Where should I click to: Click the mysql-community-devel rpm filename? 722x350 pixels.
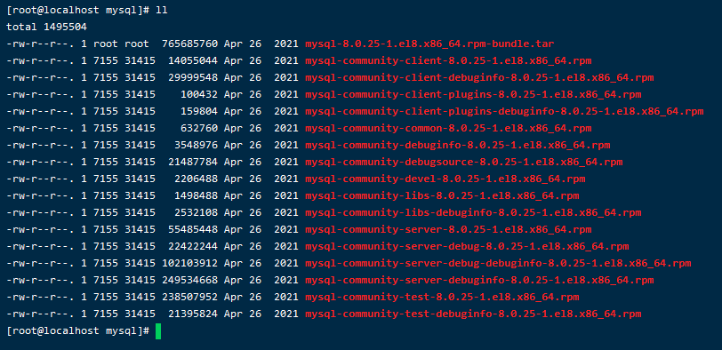click(x=445, y=179)
